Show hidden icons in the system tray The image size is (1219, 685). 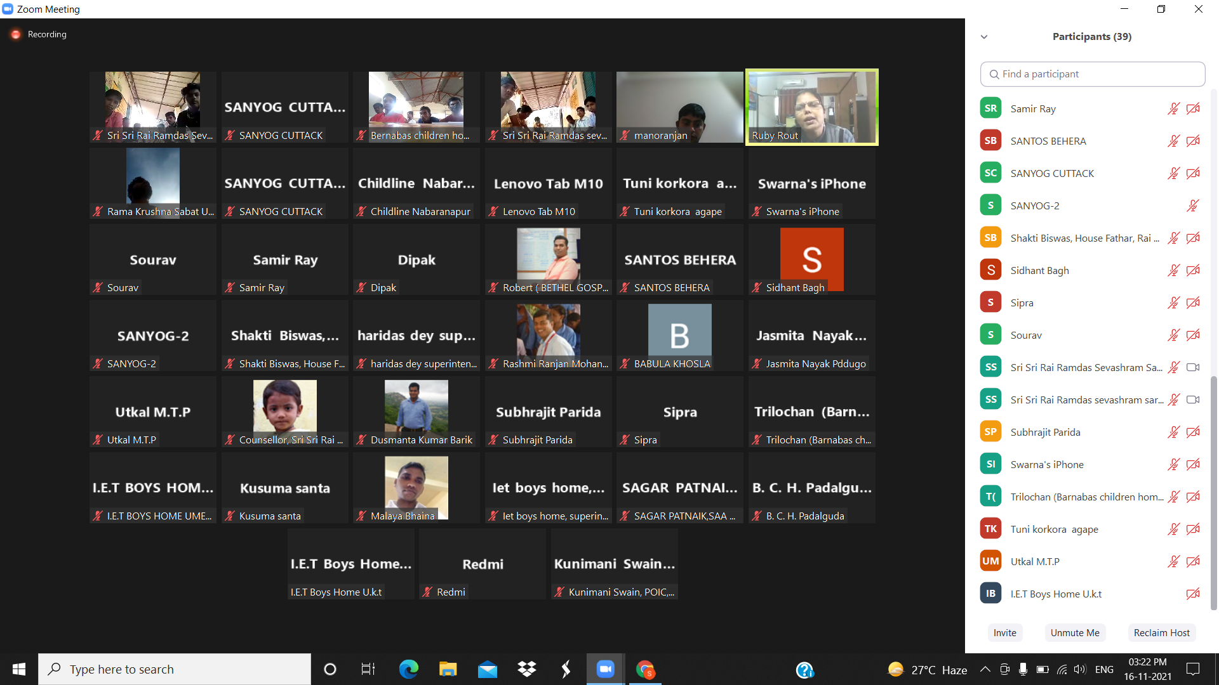(985, 669)
